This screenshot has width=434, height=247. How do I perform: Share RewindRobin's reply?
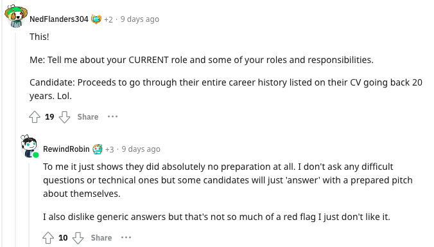click(x=101, y=237)
